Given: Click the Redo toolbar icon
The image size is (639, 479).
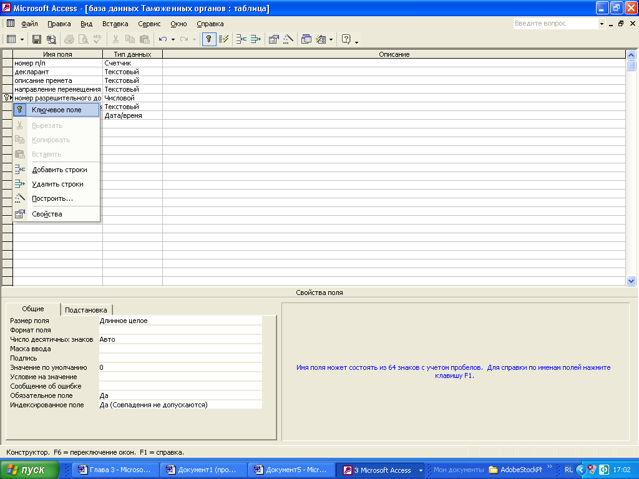Looking at the screenshot, I should (184, 39).
